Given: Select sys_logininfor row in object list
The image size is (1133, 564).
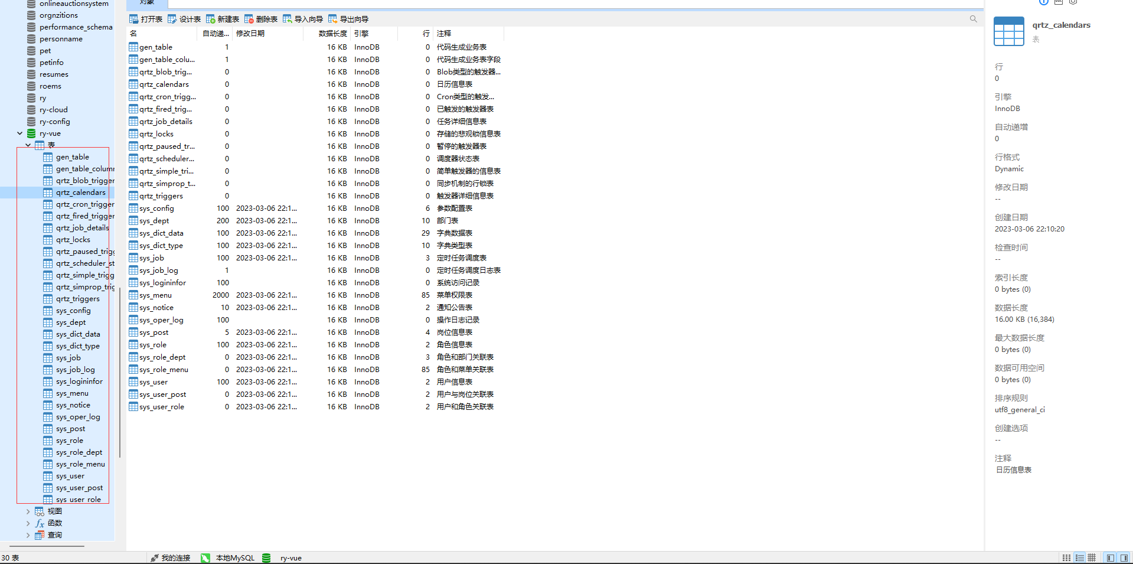Looking at the screenshot, I should [x=316, y=283].
